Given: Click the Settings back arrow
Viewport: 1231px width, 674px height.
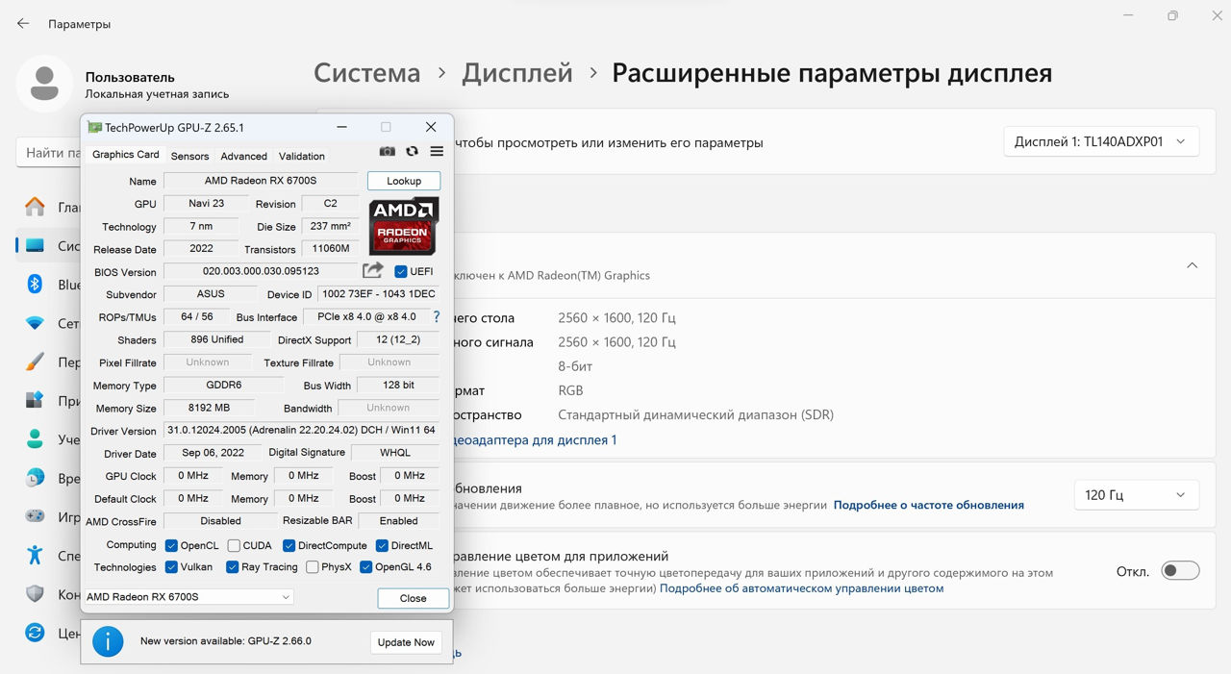Looking at the screenshot, I should pyautogui.click(x=23, y=23).
